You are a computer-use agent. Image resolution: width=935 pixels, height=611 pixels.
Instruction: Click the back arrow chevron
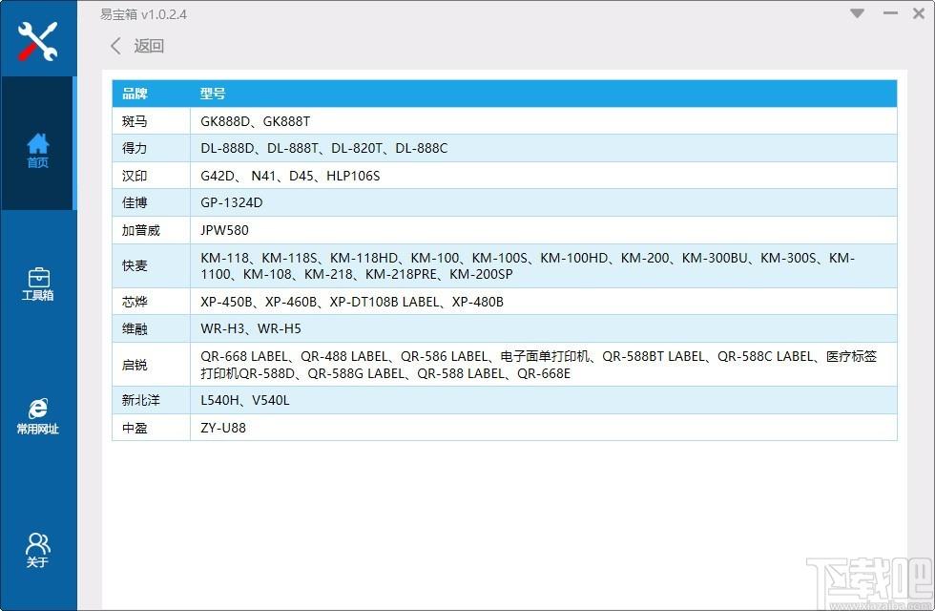click(x=115, y=46)
